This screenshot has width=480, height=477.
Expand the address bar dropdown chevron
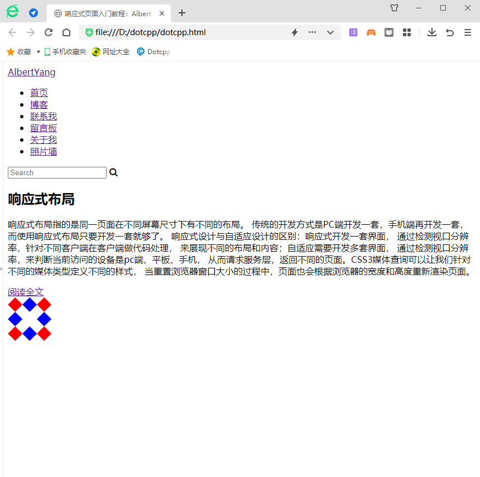click(330, 32)
